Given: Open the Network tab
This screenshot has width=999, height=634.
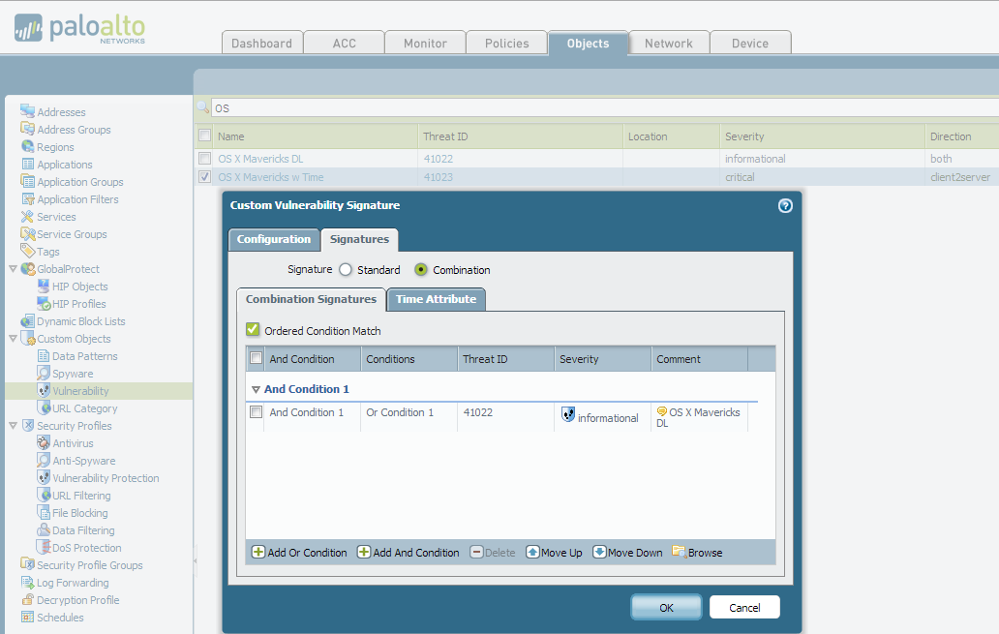Looking at the screenshot, I should click(x=668, y=43).
